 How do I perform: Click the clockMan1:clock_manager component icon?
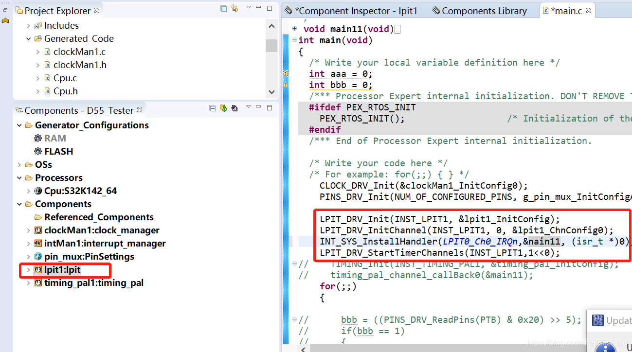pyautogui.click(x=38, y=230)
